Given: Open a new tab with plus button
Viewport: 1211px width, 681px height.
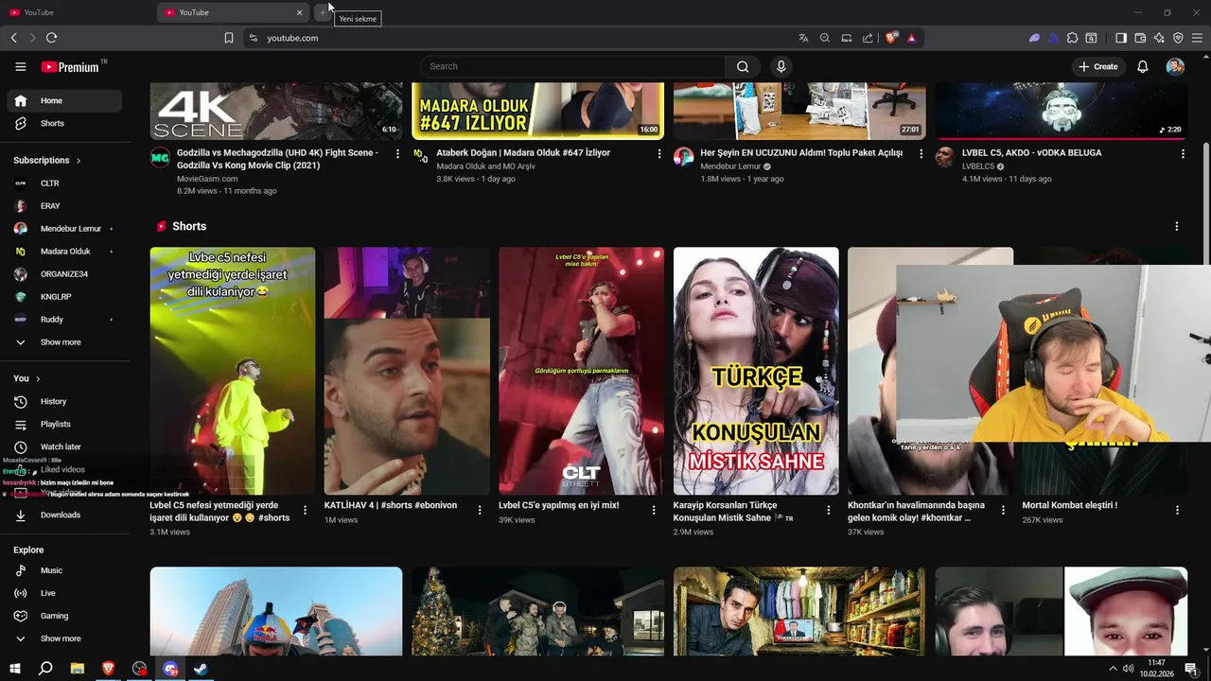Looking at the screenshot, I should pos(323,12).
